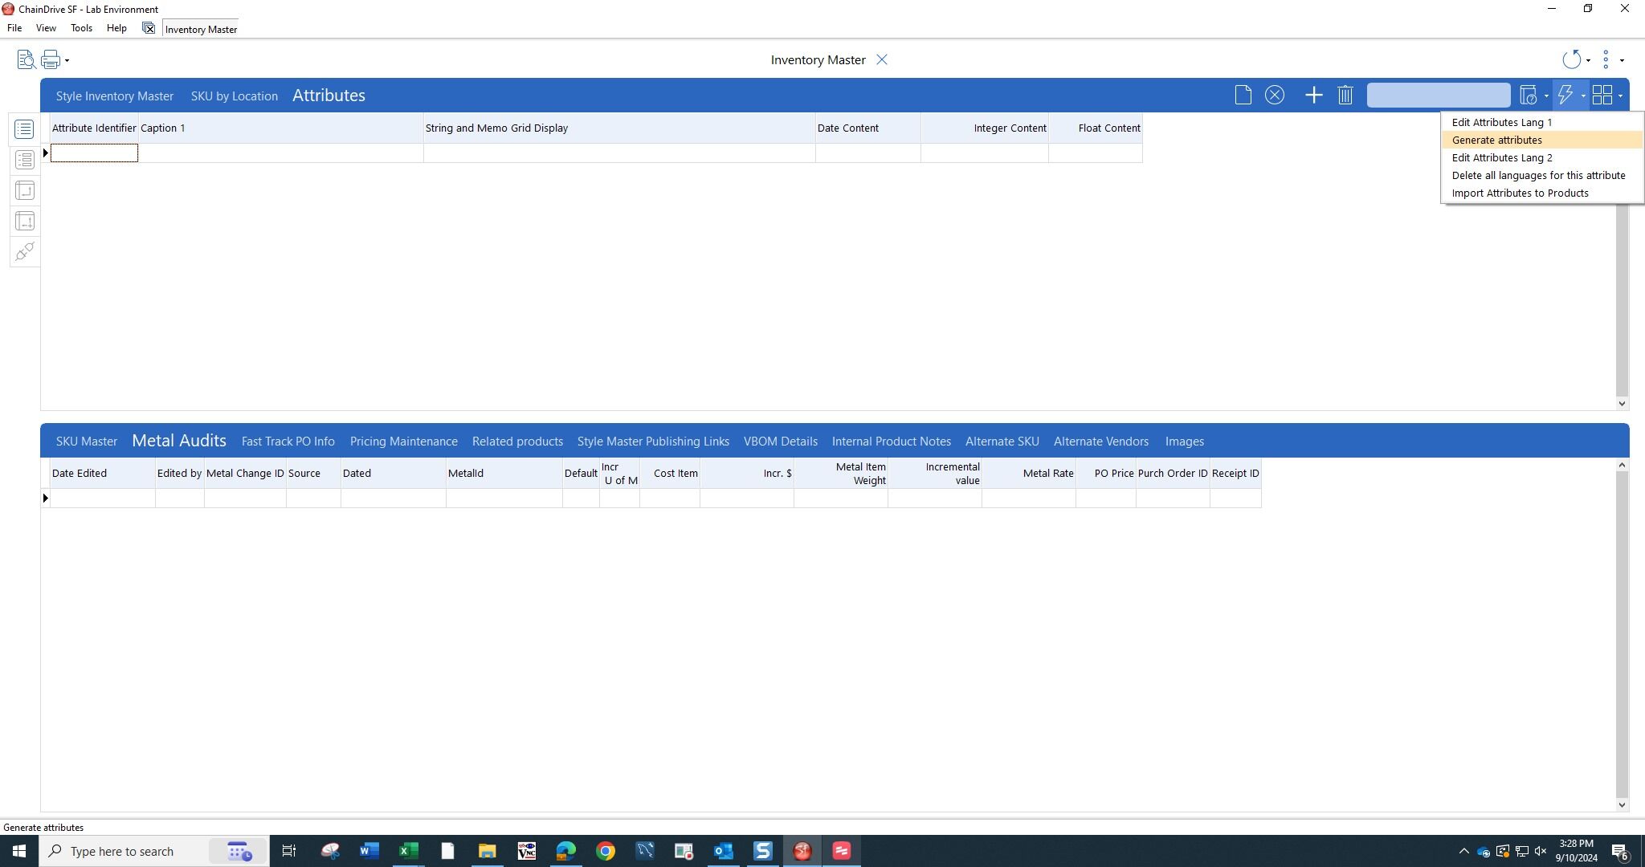Launch Excel from the taskbar

408,851
